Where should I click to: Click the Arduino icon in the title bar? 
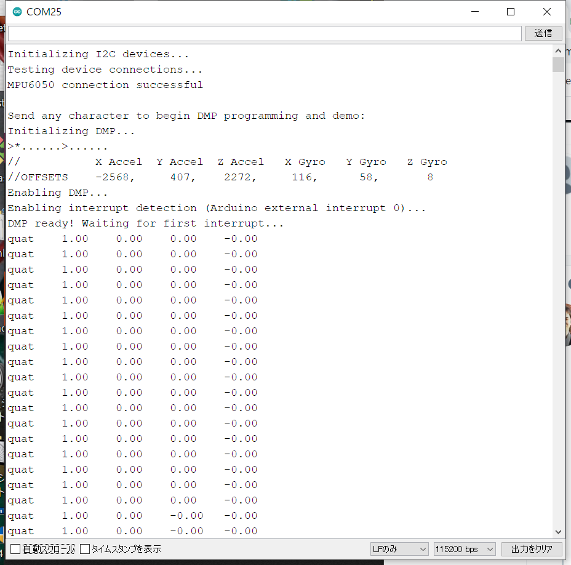point(17,12)
